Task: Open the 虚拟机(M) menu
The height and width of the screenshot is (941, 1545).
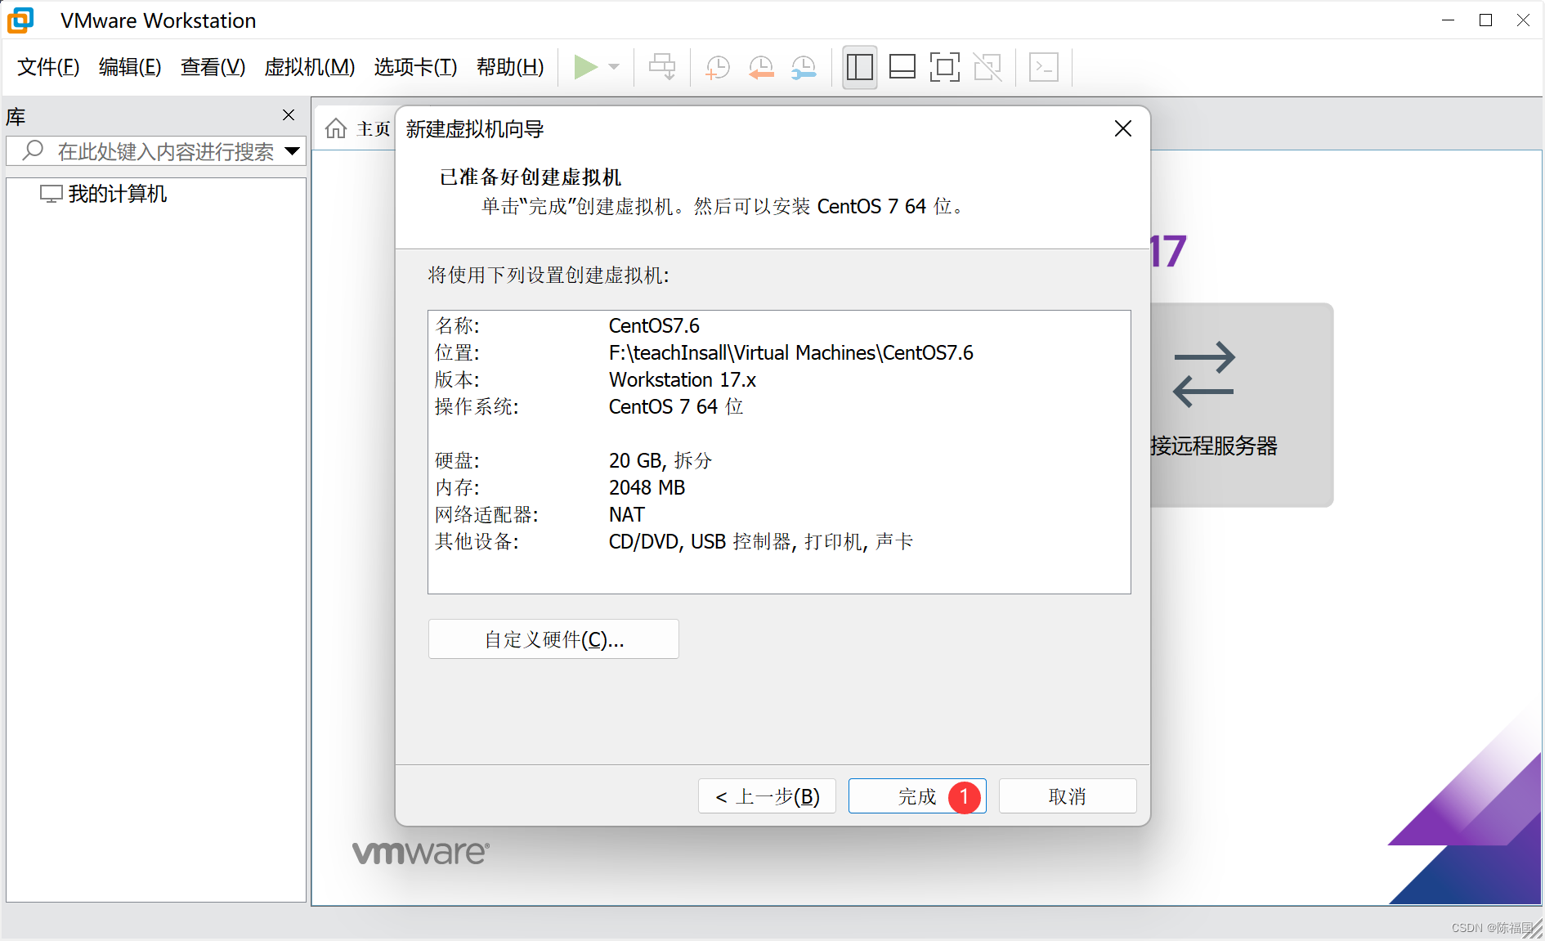Action: [x=310, y=67]
